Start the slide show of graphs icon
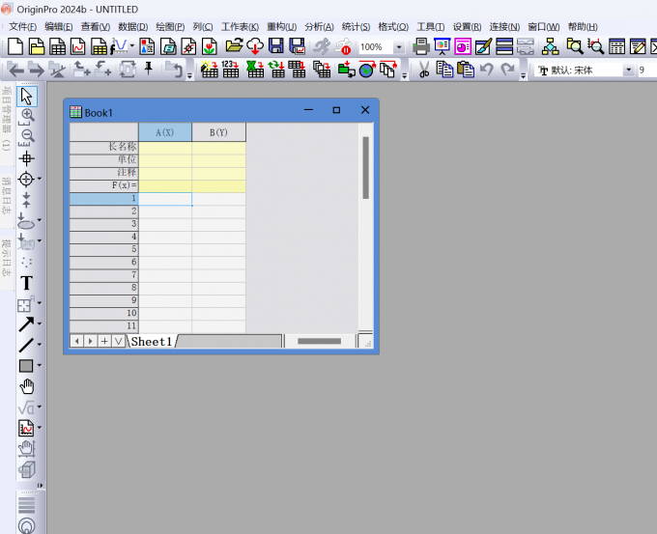This screenshot has width=657, height=534. click(443, 46)
